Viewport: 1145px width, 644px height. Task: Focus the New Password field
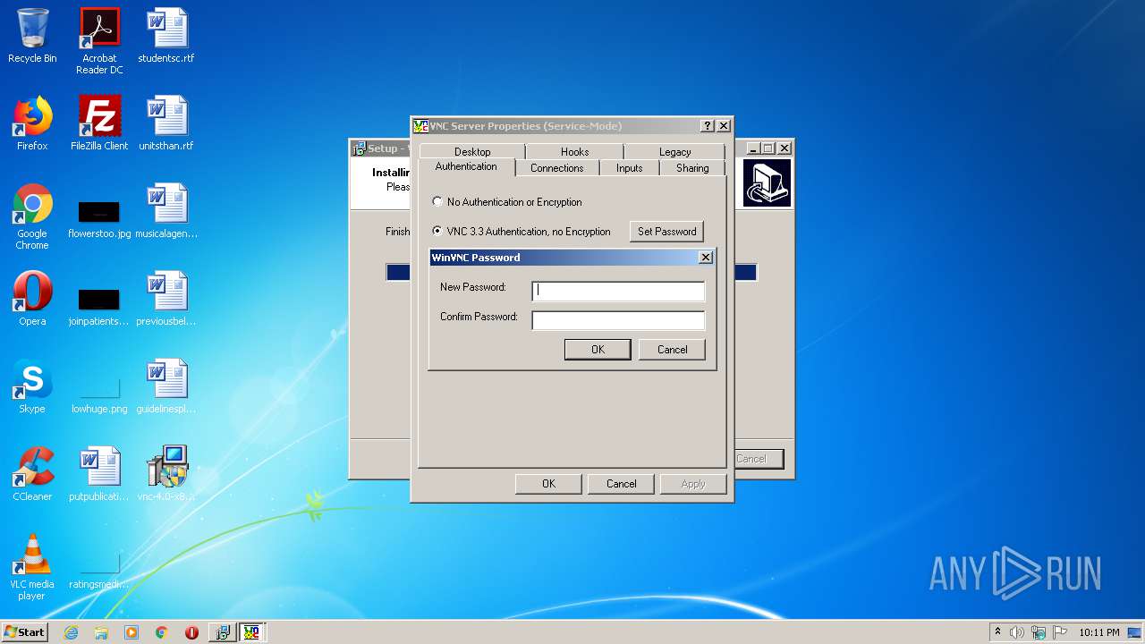[618, 290]
